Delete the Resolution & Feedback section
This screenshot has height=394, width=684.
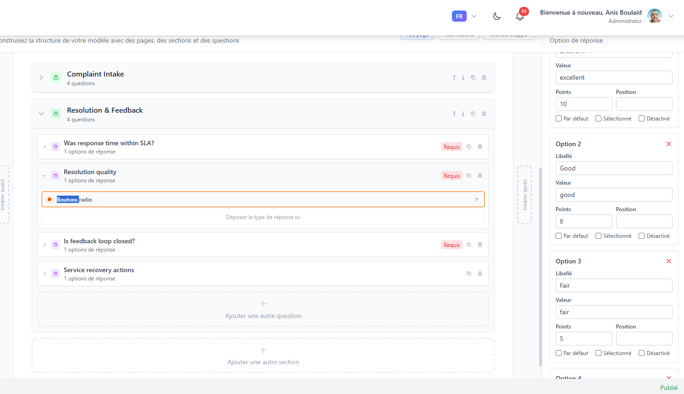point(484,114)
